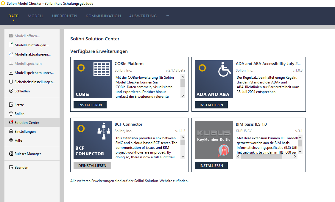Click version v.1.0.3 text
335x202 pixels.
[297, 70]
